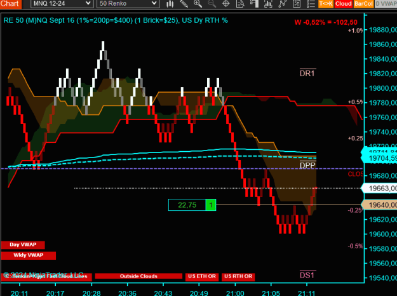Toggle the BarCol button
The width and height of the screenshot is (397, 296).
click(x=363, y=4)
